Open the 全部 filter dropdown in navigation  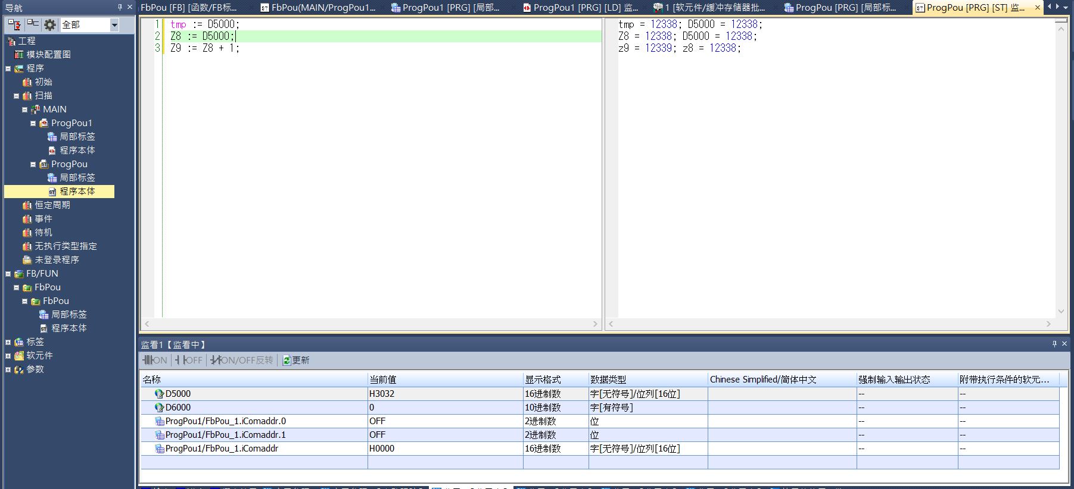pos(114,25)
